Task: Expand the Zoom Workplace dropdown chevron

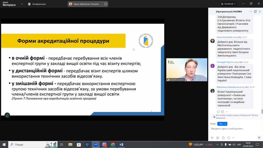Action: (x=22, y=4)
